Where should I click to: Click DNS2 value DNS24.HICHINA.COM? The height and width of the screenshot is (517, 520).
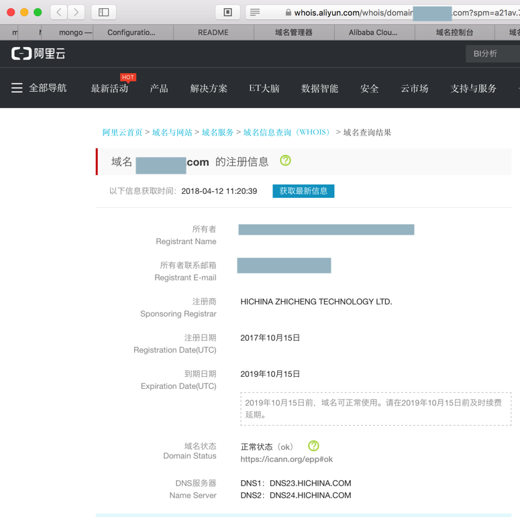tap(311, 495)
